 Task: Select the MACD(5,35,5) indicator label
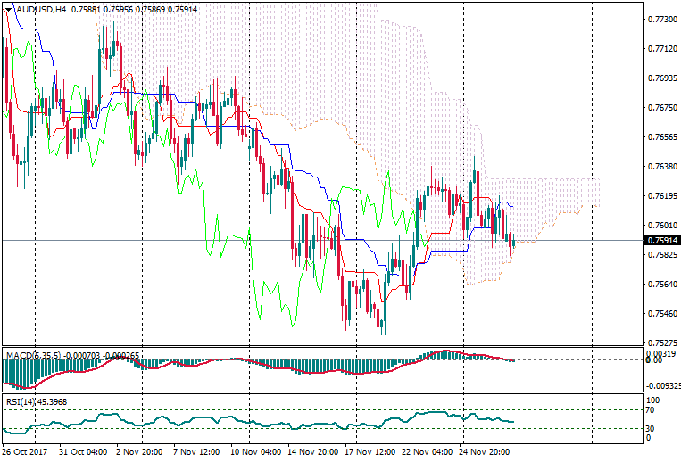tap(34, 355)
